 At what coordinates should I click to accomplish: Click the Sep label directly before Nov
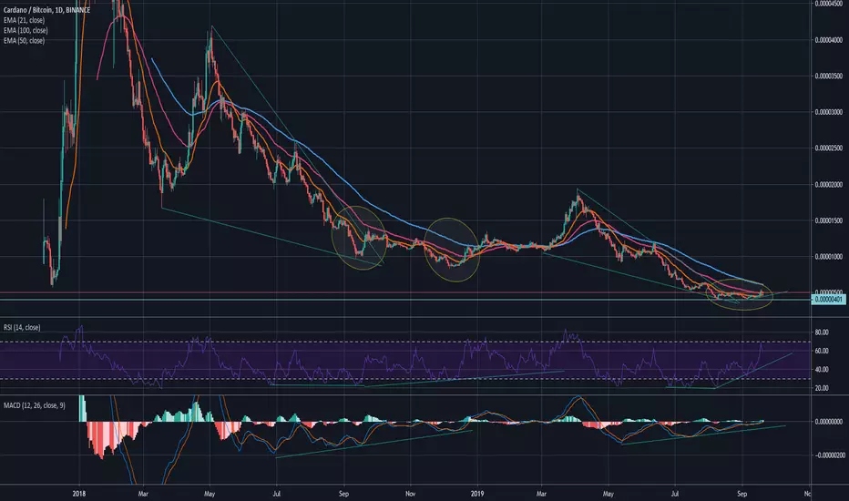pos(343,494)
